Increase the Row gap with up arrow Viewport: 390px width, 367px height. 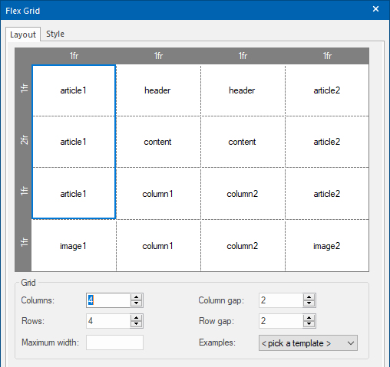(309, 318)
